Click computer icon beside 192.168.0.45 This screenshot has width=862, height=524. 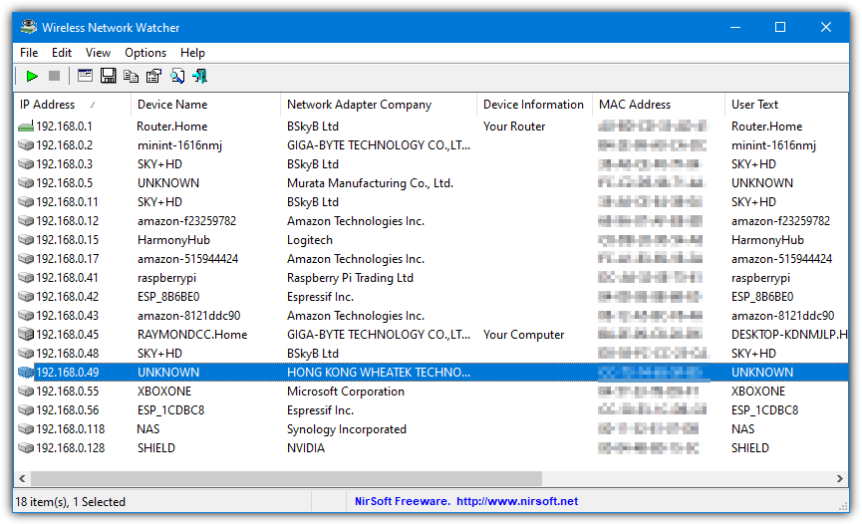coord(26,335)
